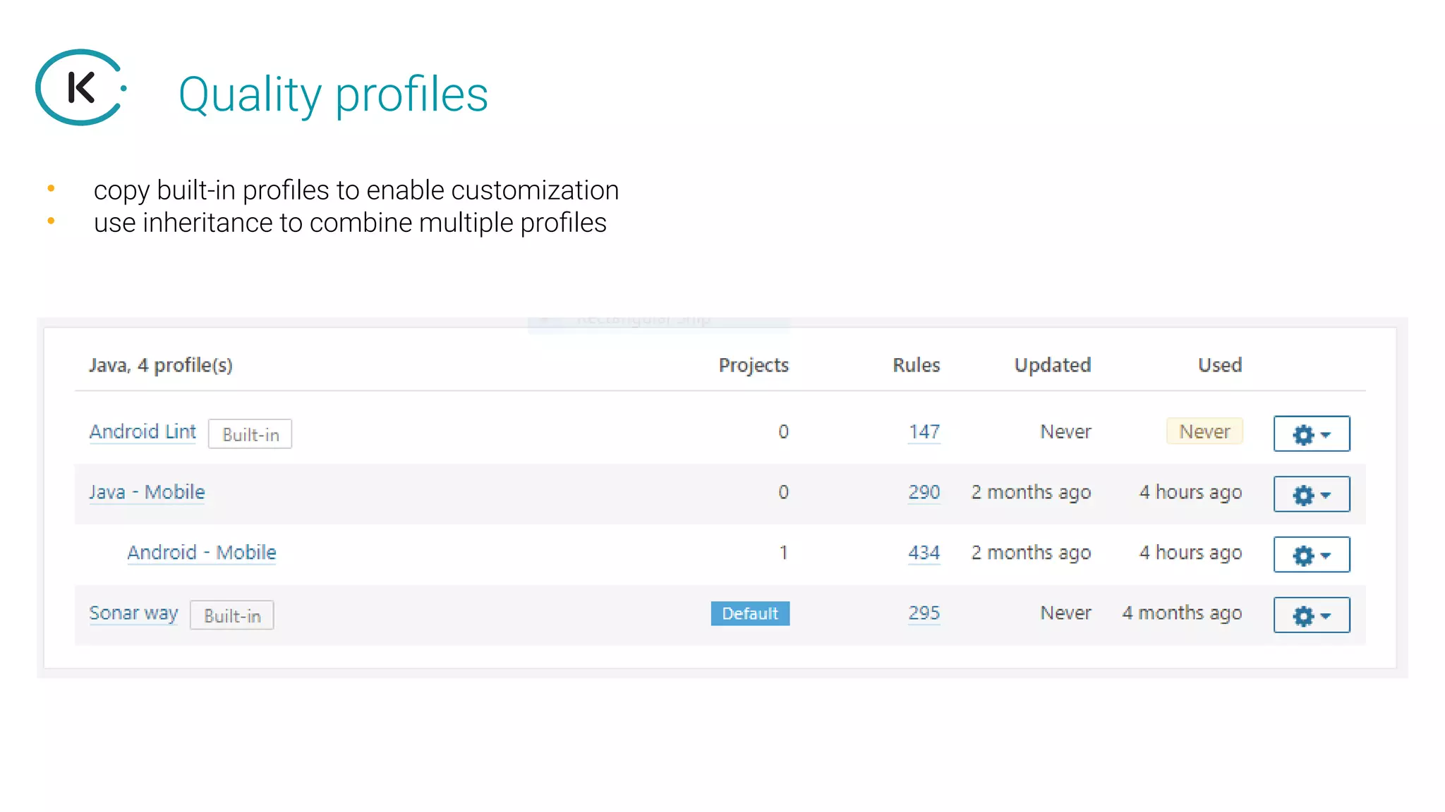This screenshot has width=1445, height=812.
Task: View the 147 rules of Android Lint
Action: click(x=924, y=431)
